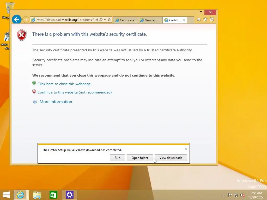Screen dimensions: 267x200
Task: Maximize the Internet Explorer window
Action: [201, 12]
